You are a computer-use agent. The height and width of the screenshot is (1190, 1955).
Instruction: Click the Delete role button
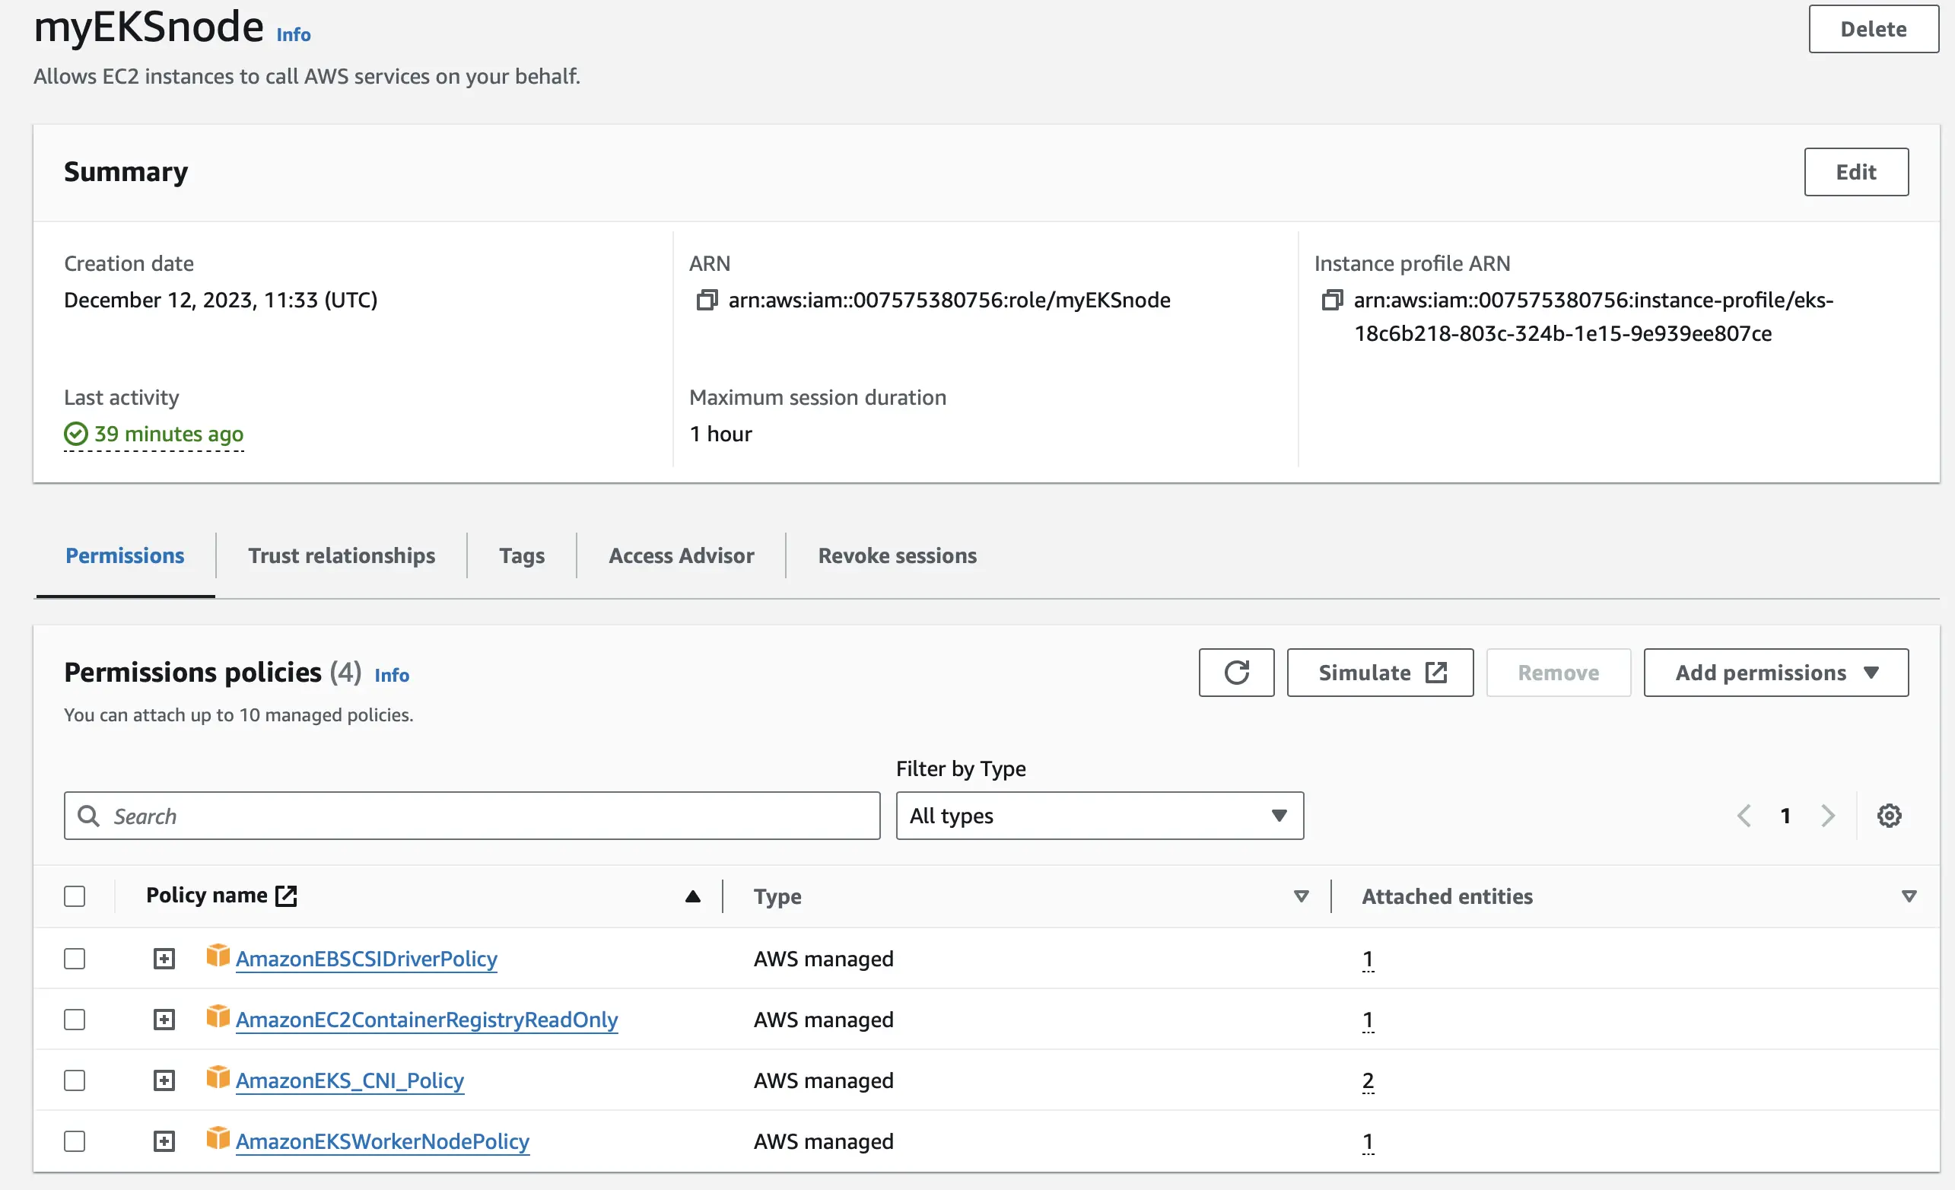(1874, 30)
